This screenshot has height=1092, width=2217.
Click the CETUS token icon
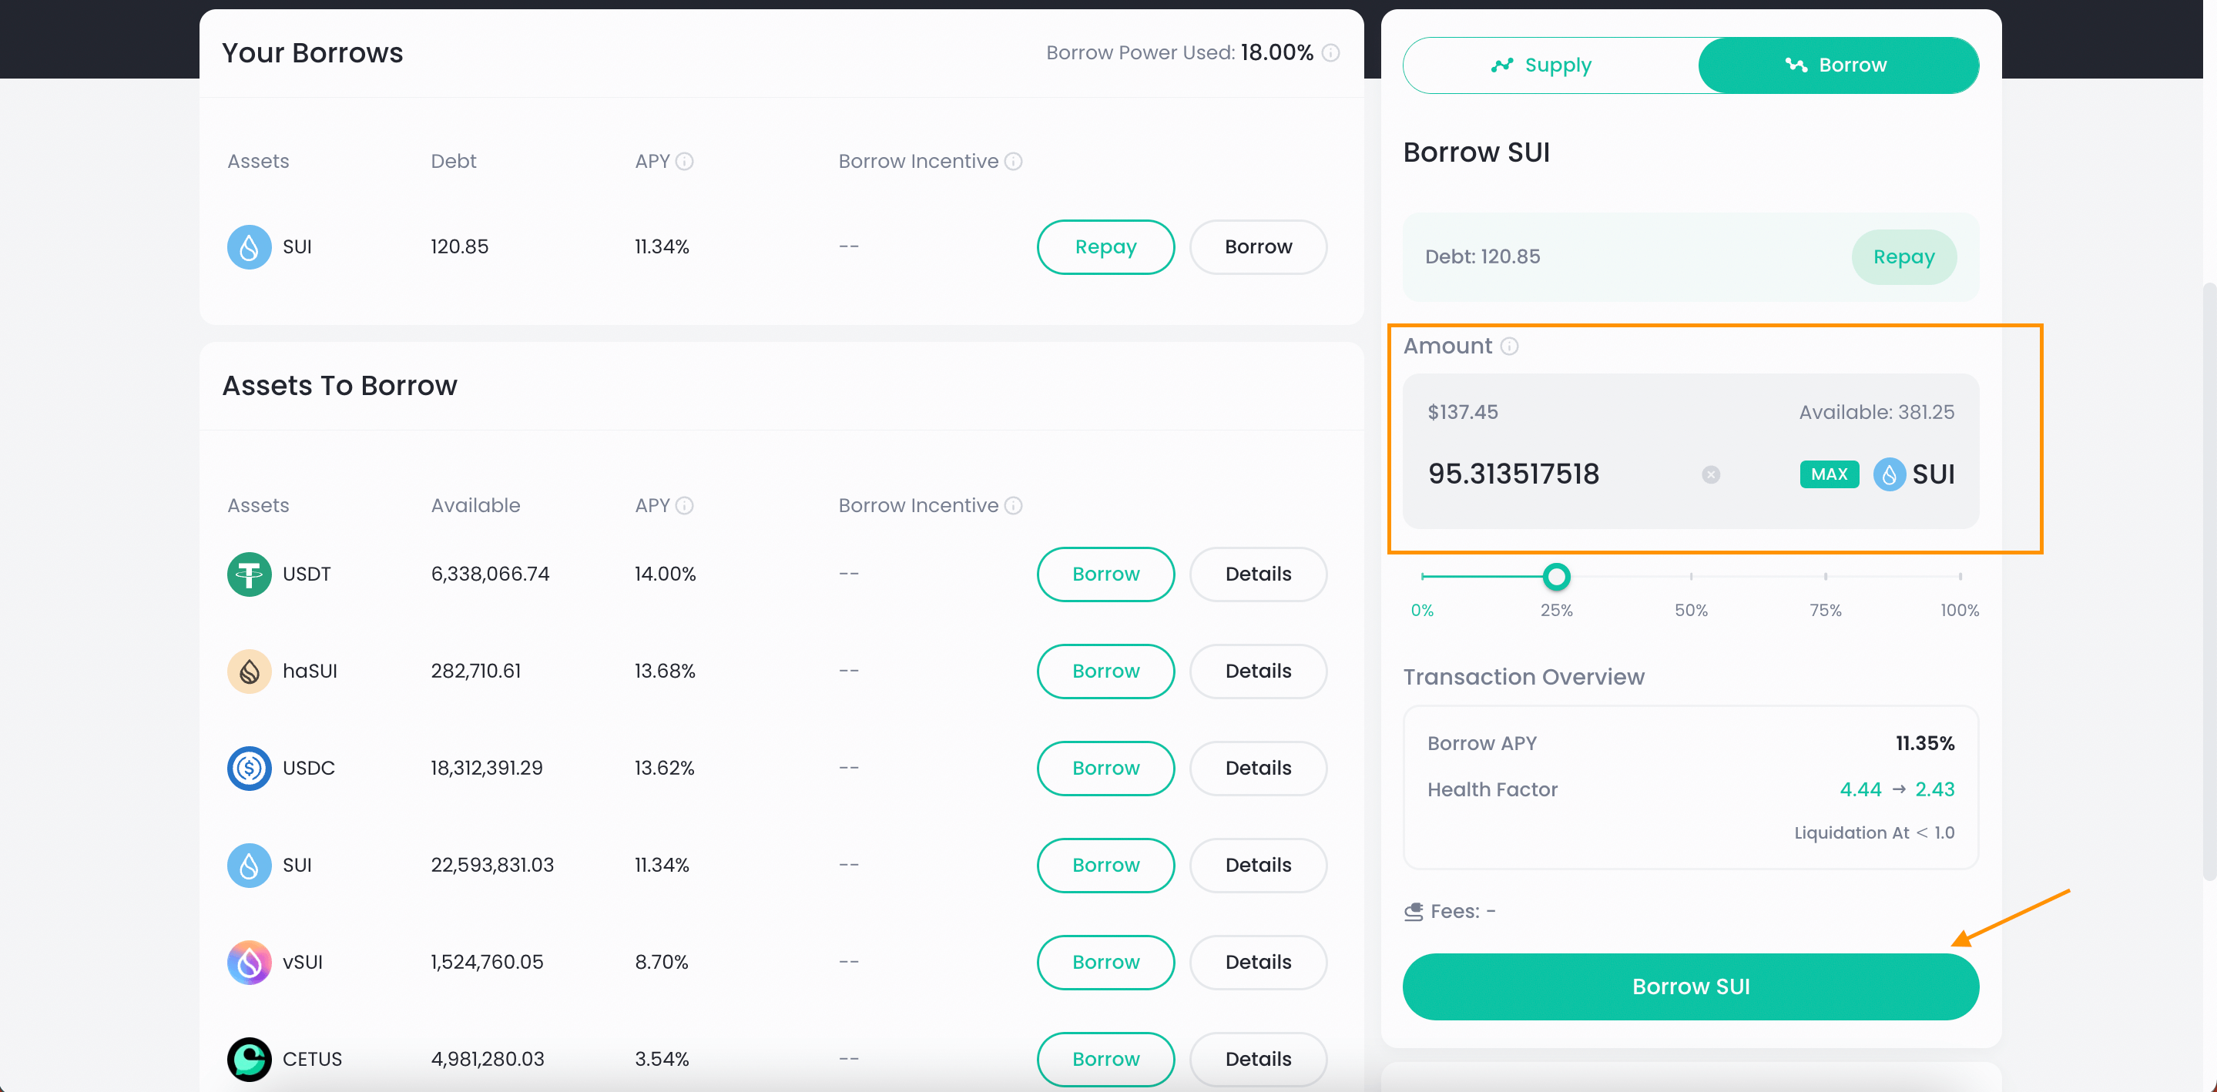[249, 1058]
